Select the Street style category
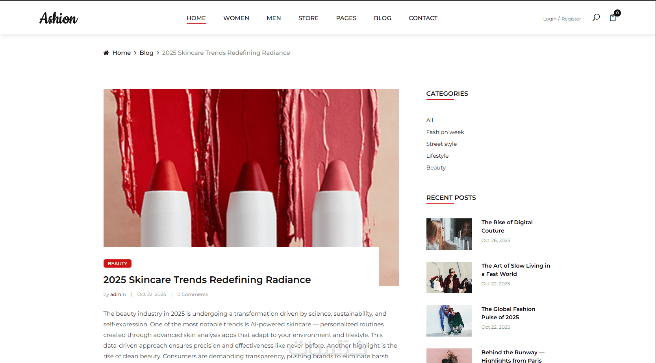Screen dimensions: 656x363 point(441,144)
